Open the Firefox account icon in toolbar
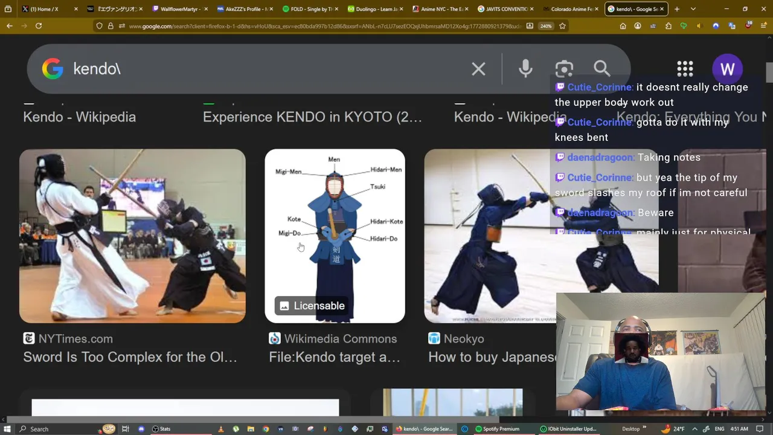773x435 pixels. pos(638,26)
